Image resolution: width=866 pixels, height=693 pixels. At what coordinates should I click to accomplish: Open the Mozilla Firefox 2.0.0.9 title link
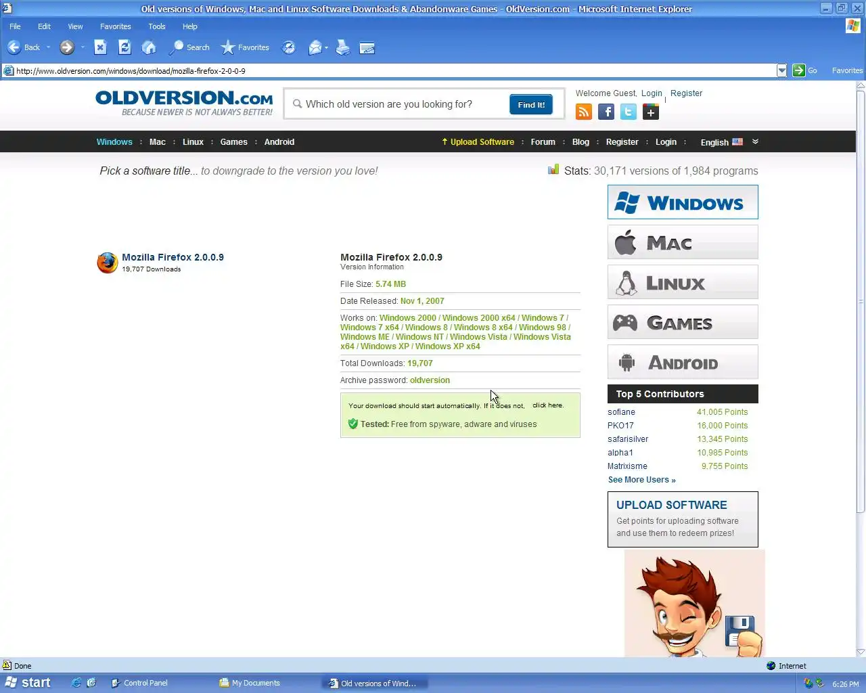click(x=173, y=257)
